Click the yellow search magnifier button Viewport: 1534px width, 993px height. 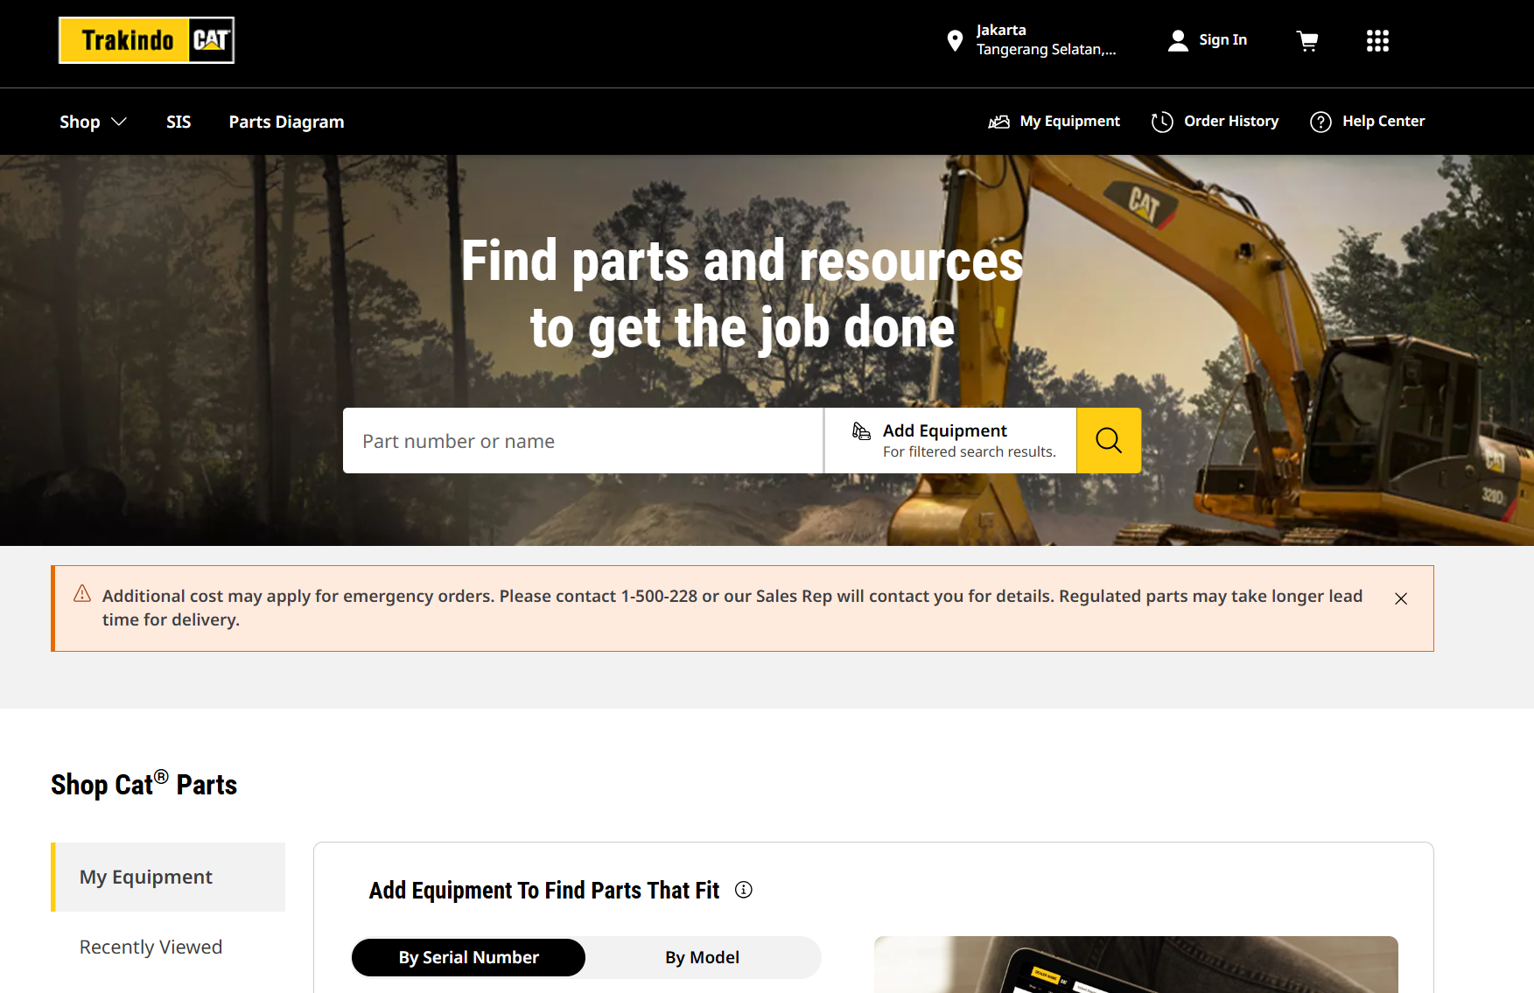click(x=1108, y=440)
